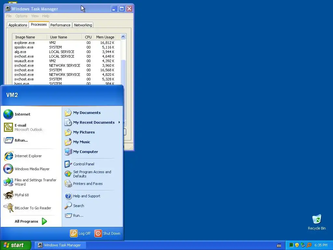This screenshot has width=333, height=250.
Task: Click the &Run... icon in pinned list
Action: [8, 140]
